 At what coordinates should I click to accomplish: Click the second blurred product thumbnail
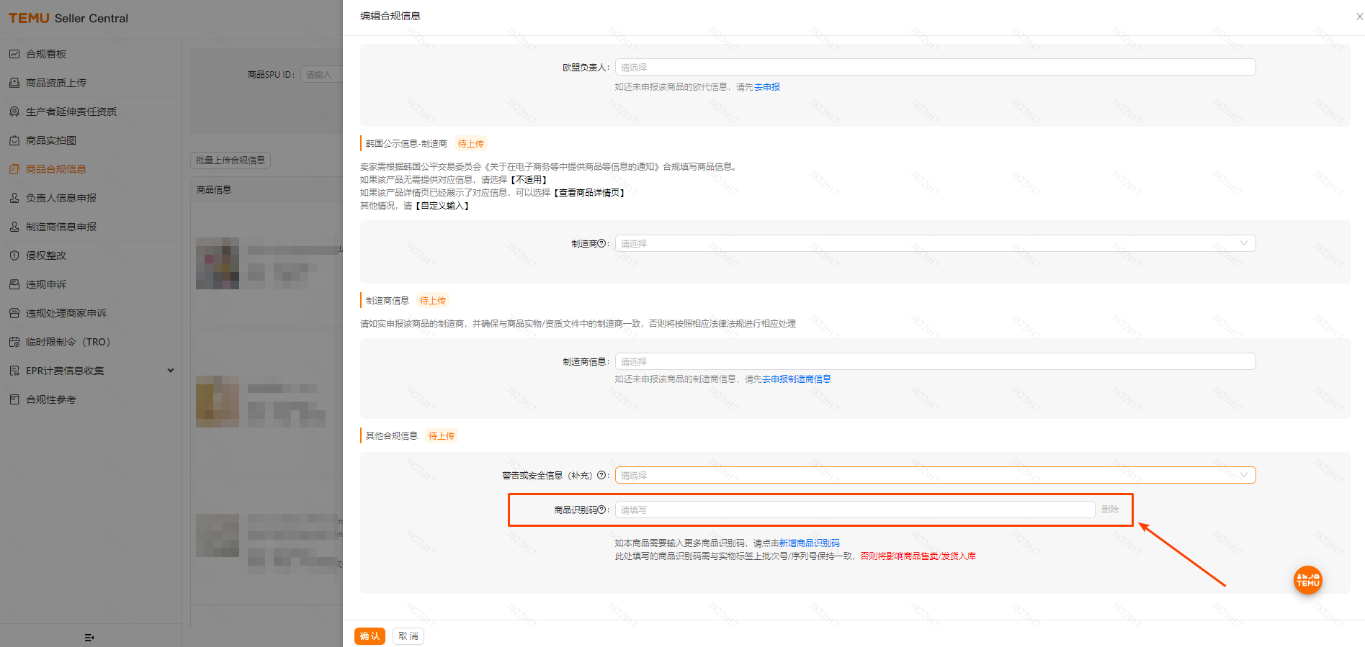218,401
